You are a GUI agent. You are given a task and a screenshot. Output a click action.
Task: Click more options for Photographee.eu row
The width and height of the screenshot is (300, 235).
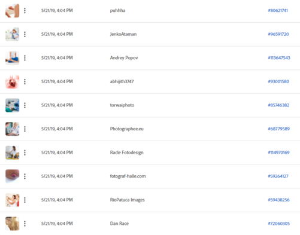click(25, 129)
